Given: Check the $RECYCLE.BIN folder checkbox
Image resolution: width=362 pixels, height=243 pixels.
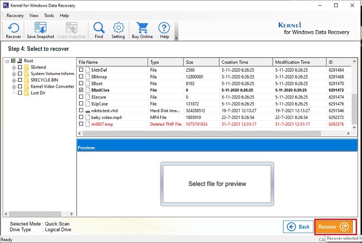Looking at the screenshot, I should pos(20,80).
